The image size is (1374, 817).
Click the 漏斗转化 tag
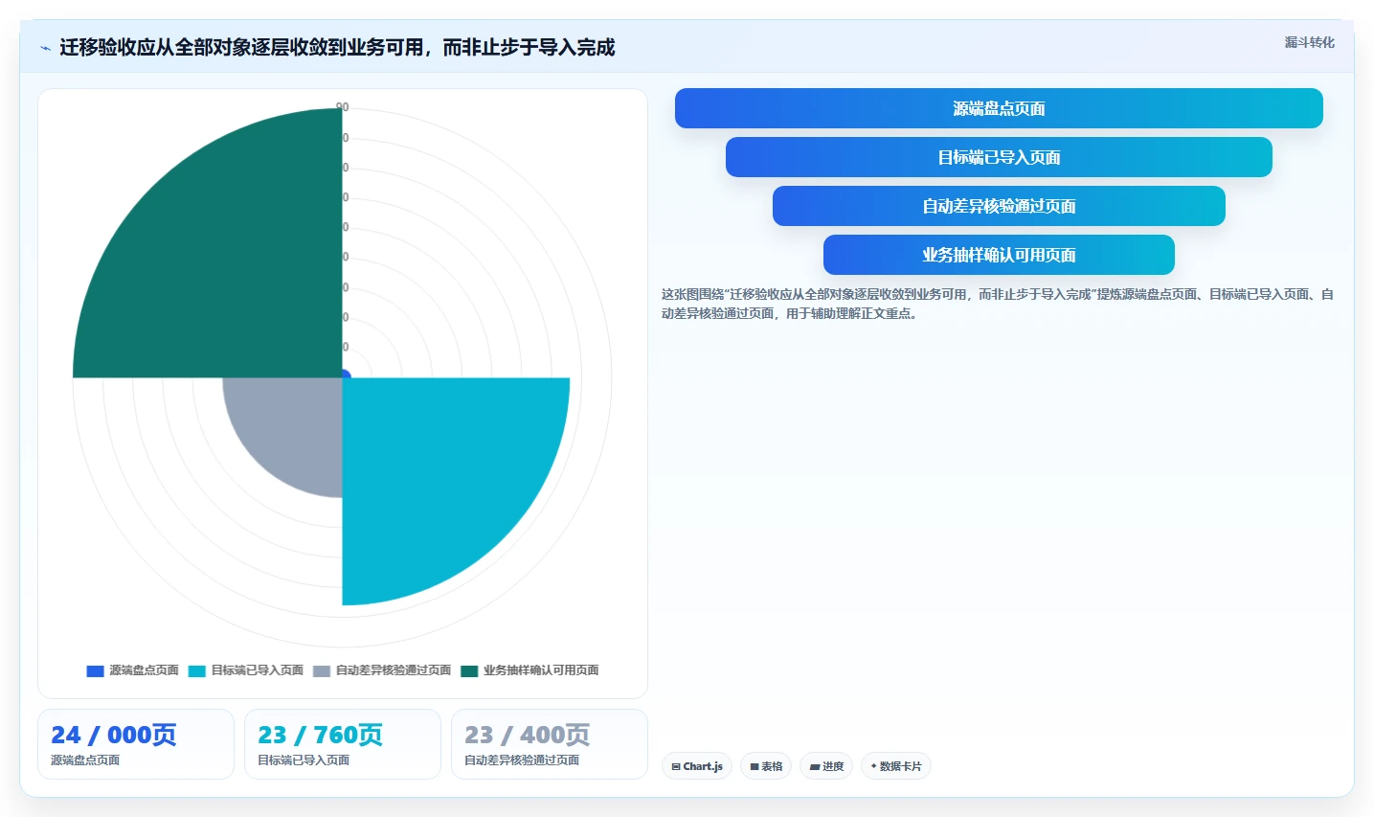tap(1309, 42)
